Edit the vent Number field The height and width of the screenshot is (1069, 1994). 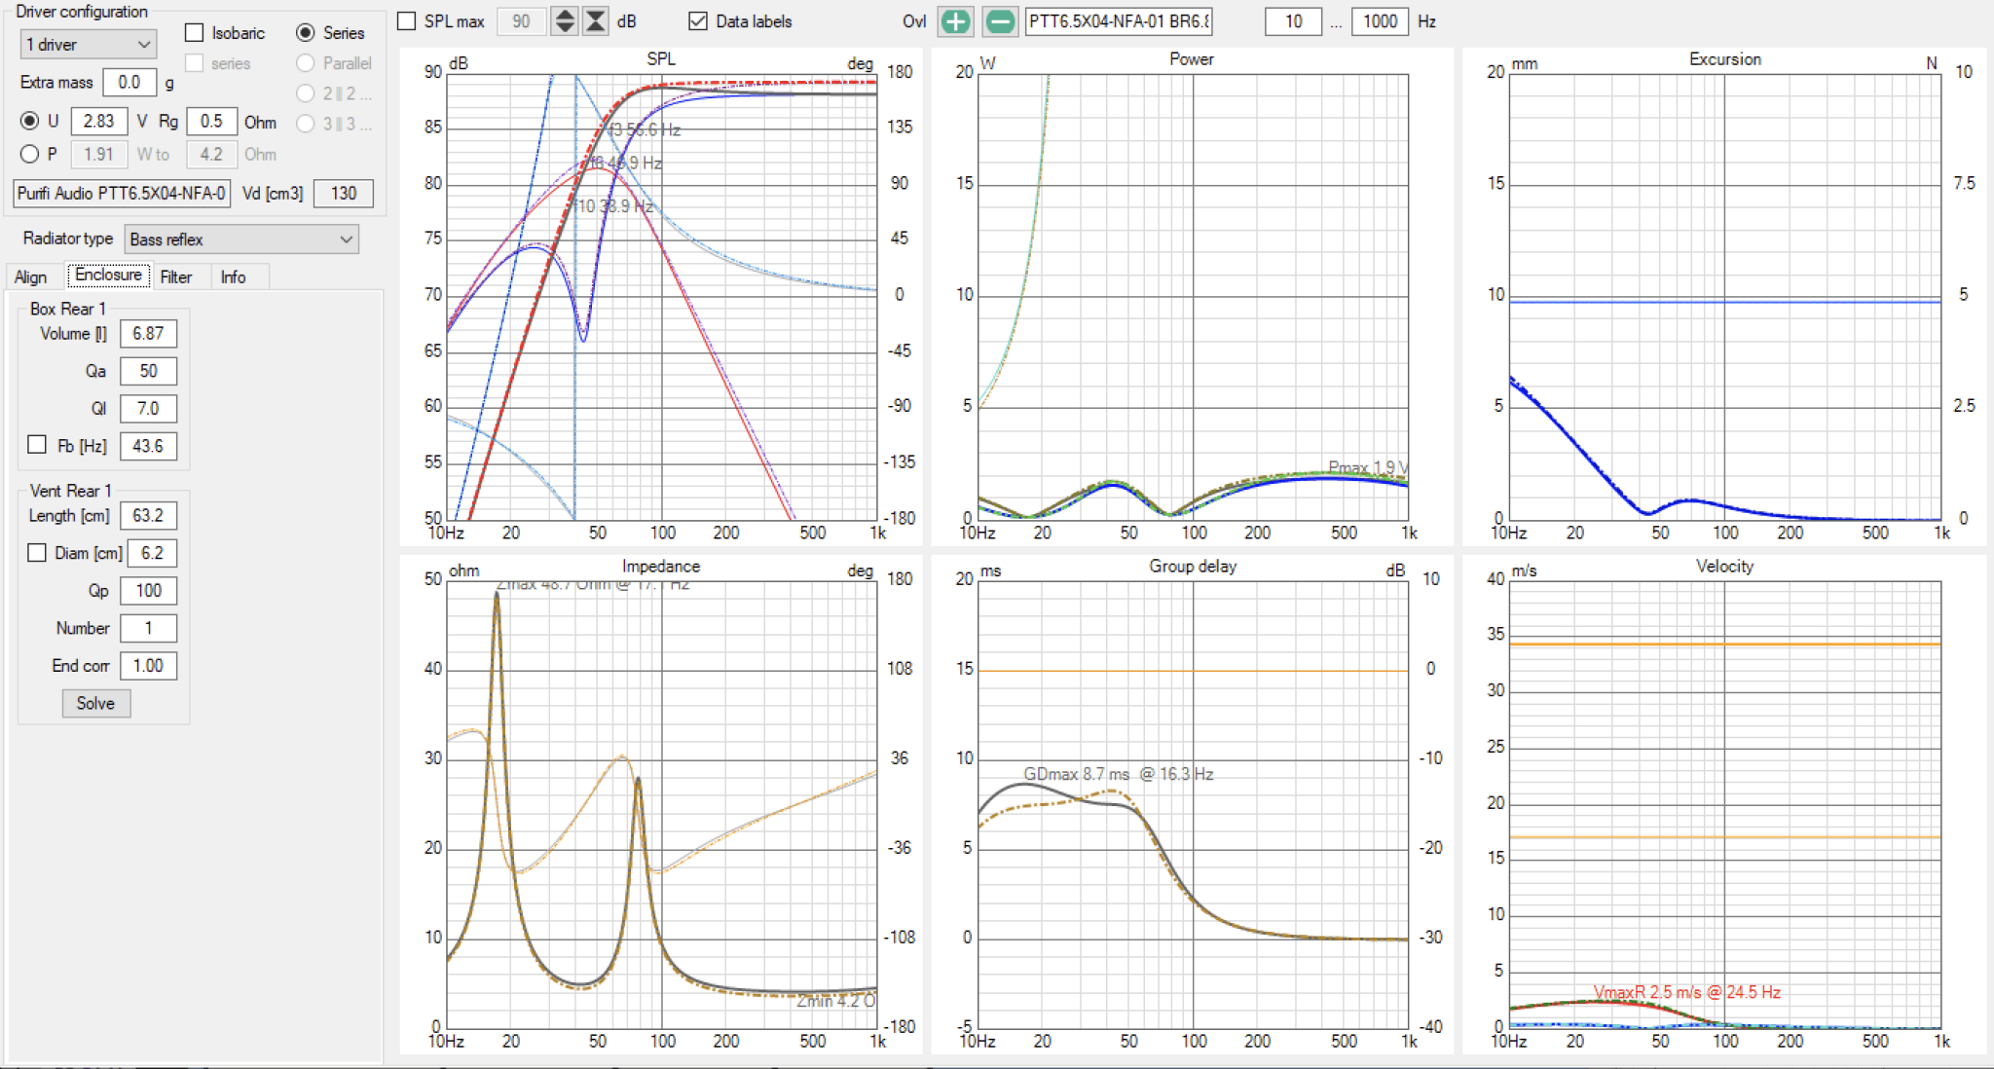point(148,629)
